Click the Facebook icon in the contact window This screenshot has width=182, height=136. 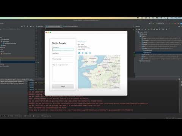tap(83, 53)
